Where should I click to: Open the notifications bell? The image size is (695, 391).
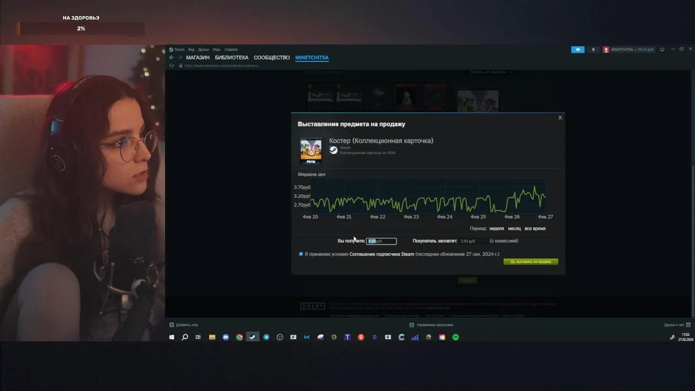[x=593, y=49]
